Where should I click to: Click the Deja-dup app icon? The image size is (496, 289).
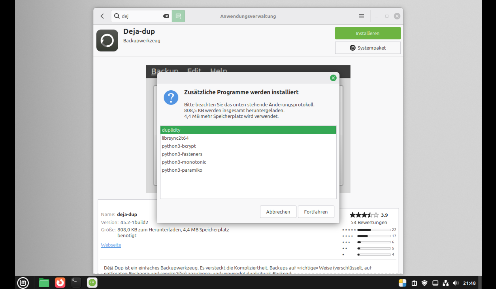pos(107,41)
